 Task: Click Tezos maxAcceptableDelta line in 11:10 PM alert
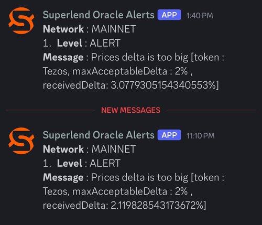coord(118,191)
